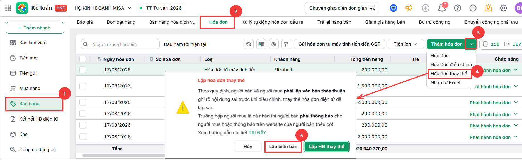Screen dimensions: 522x160
Task: Open the system settings gear in header
Action: coord(504,8)
